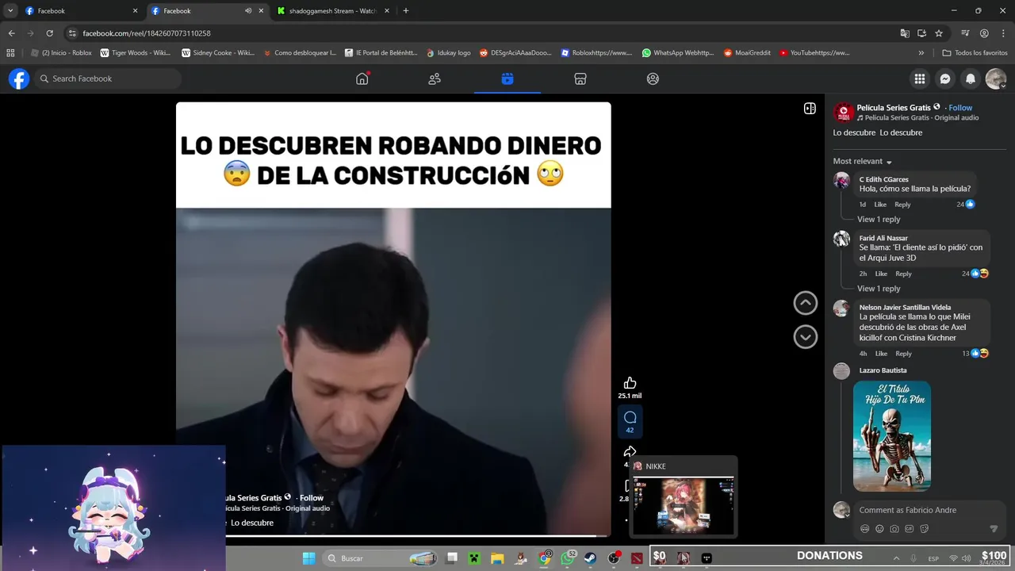
Task: Add a sticker to the comment
Action: [925, 529]
